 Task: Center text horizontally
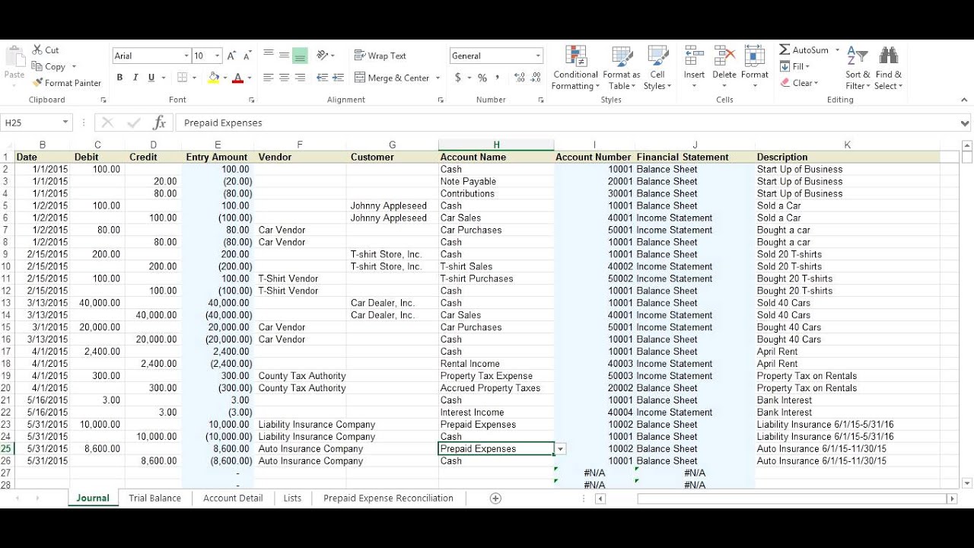point(284,78)
